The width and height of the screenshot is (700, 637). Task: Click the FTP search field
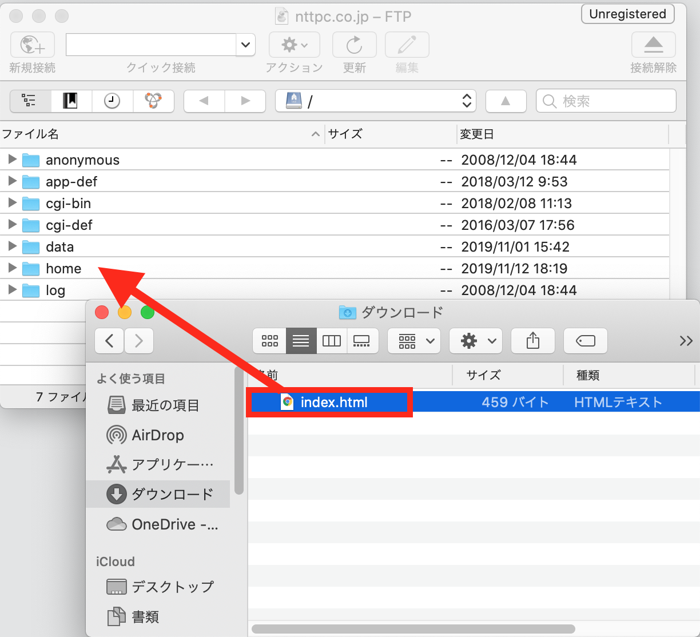pos(606,101)
